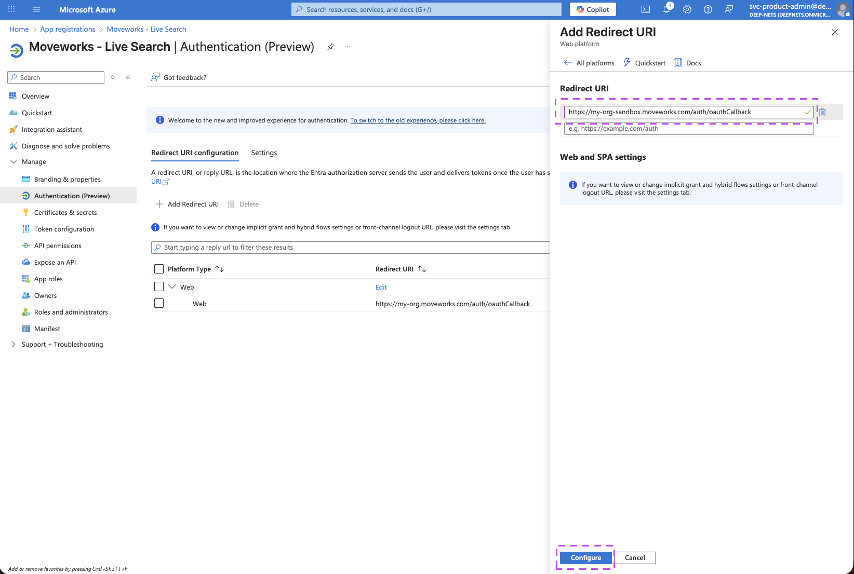Collapse the Web platform group chevron
The width and height of the screenshot is (854, 574).
[x=172, y=286]
